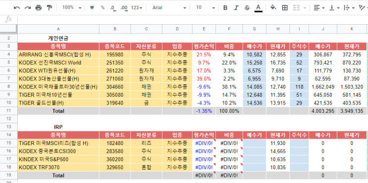This screenshot has width=368, height=183.
Task: Click the Redo icon
Action: (x=28, y=8)
